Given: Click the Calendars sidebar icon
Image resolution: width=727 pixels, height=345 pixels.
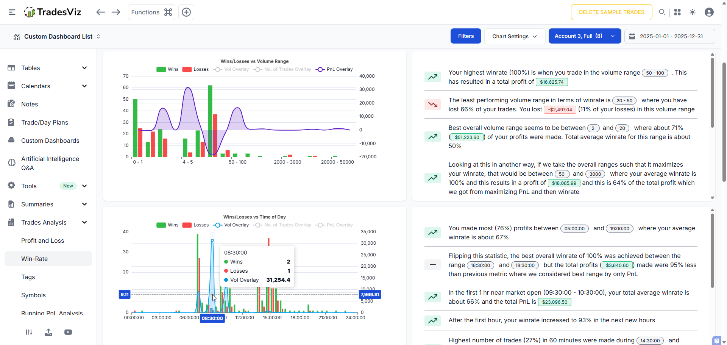Looking at the screenshot, I should [11, 86].
